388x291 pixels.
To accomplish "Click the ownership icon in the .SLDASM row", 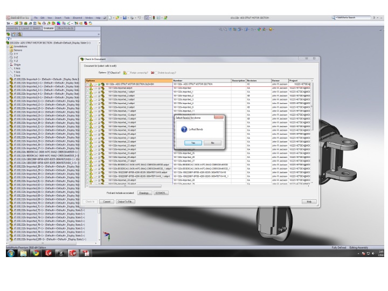I will 91,85.
